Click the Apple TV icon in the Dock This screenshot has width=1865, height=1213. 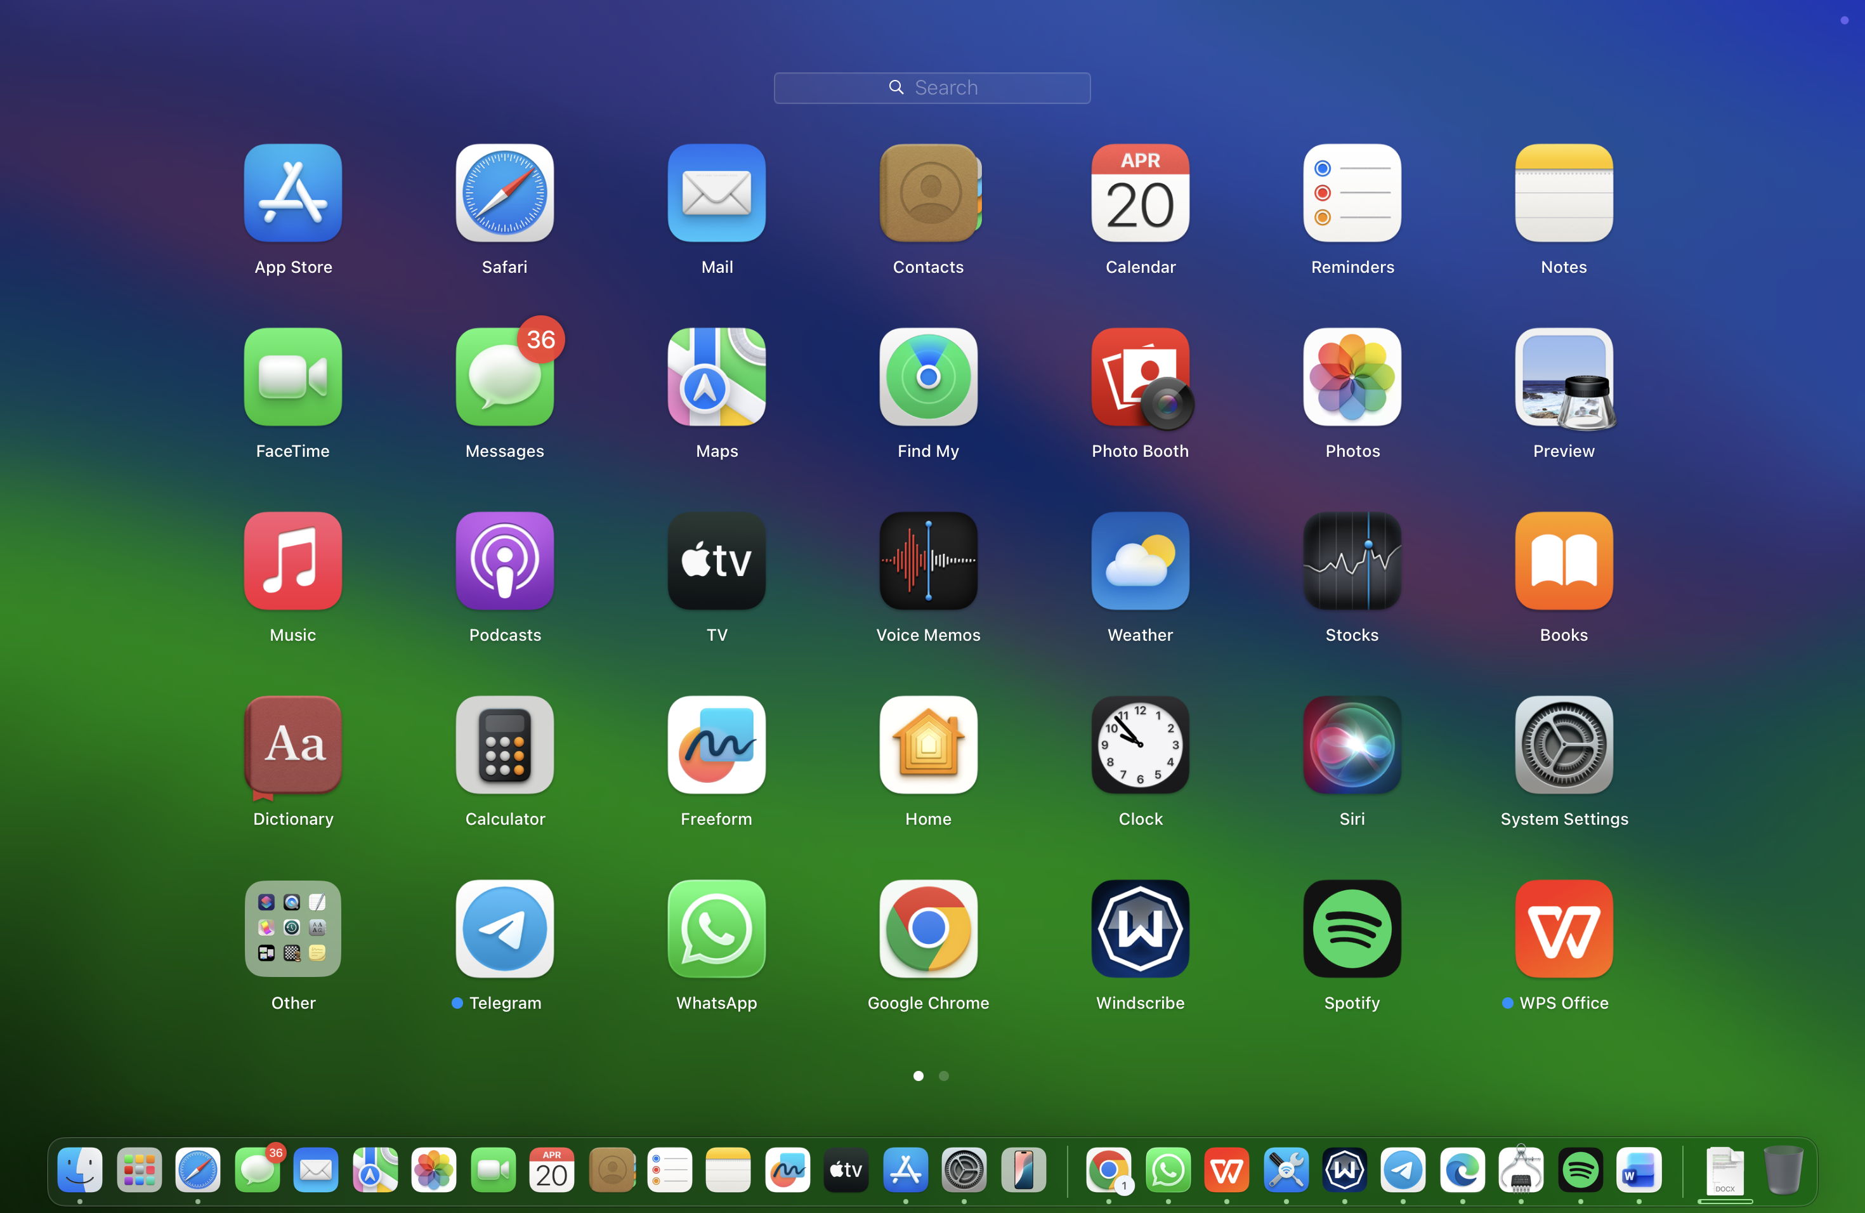click(x=846, y=1170)
